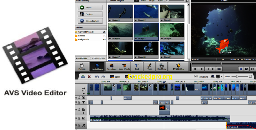Play the preview video
Screen dimensions: 256x130
[195, 69]
